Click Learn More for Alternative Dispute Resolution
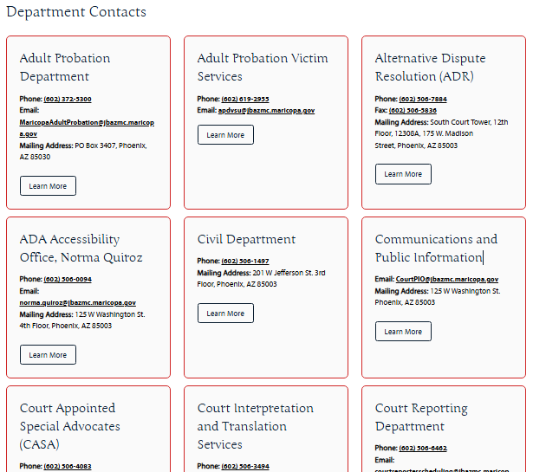Image resolution: width=533 pixels, height=472 pixels. tap(403, 174)
